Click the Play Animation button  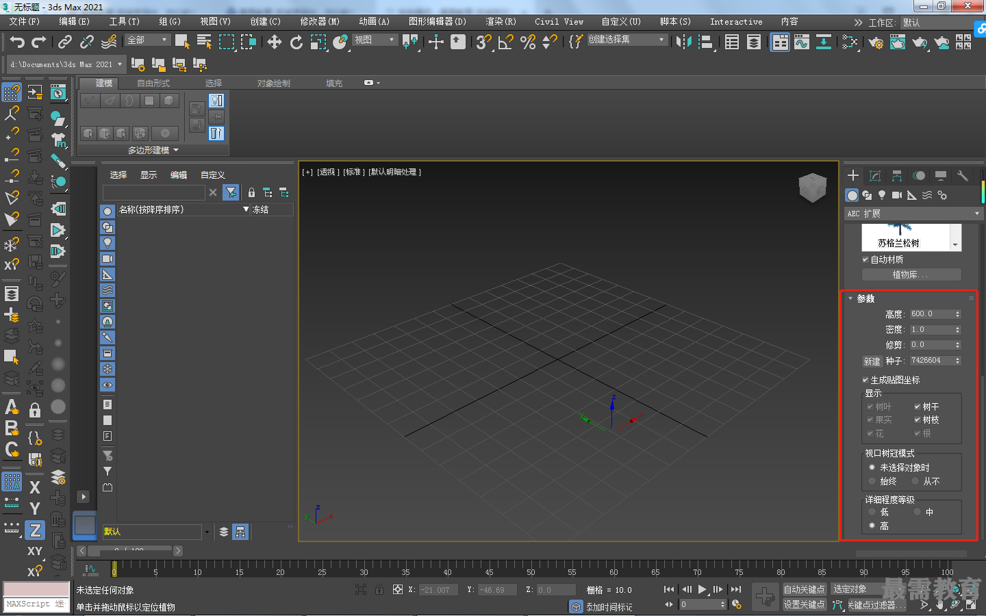coord(702,589)
